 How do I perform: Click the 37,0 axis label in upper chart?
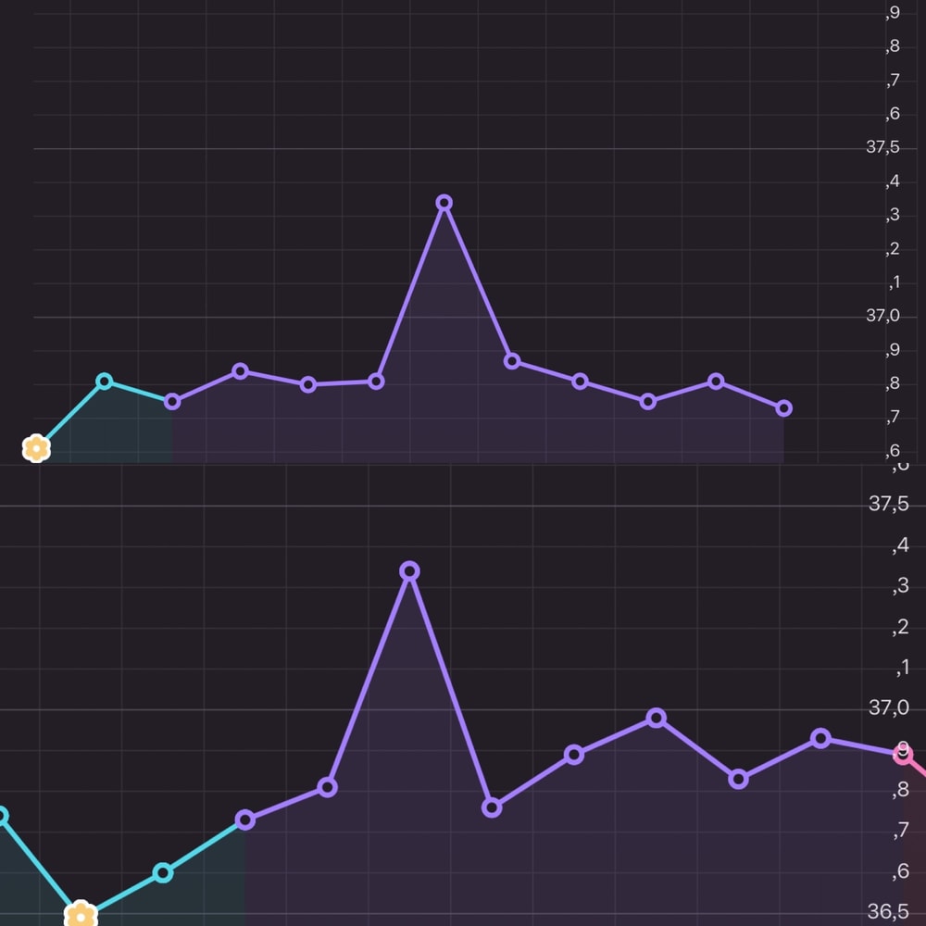tap(882, 316)
